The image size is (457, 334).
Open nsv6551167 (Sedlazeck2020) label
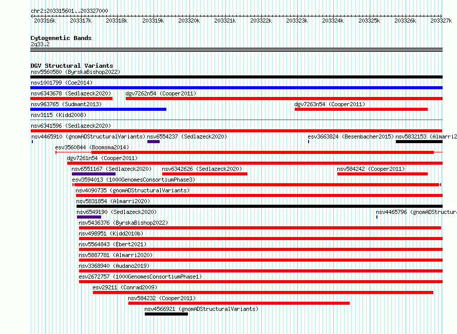coord(111,169)
